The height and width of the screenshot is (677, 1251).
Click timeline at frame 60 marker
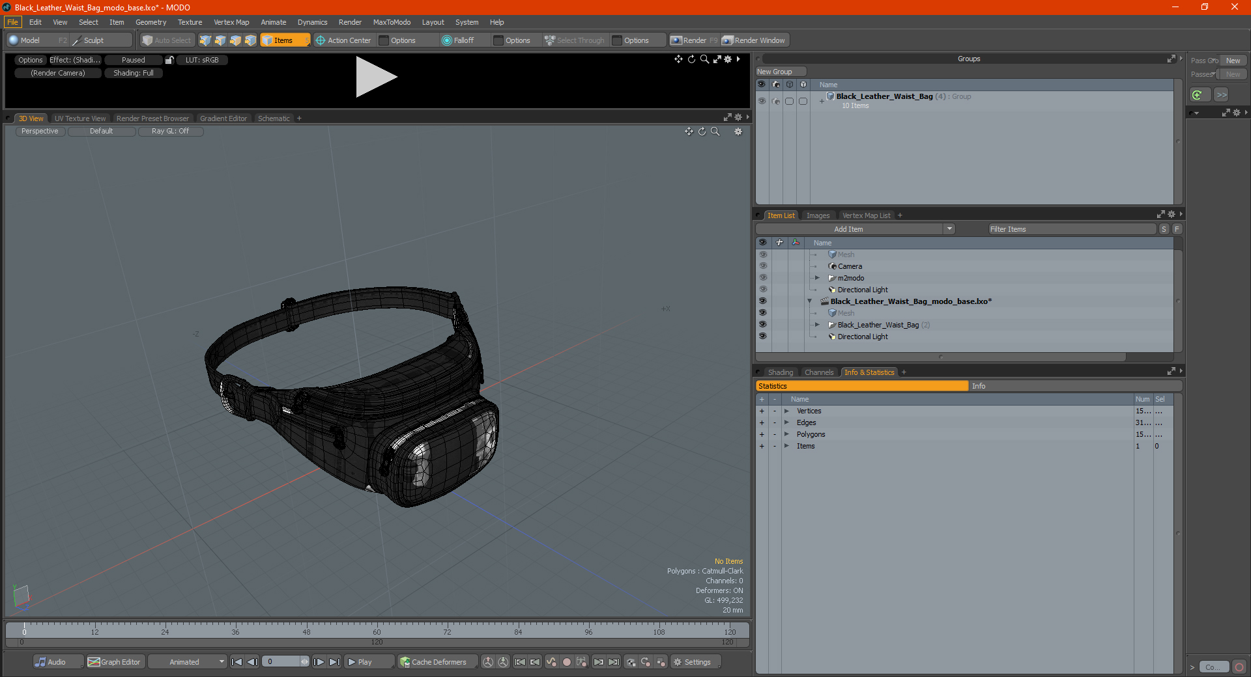[x=377, y=629]
